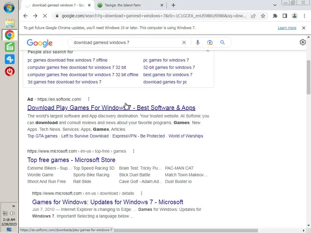311x233 pixels.
Task: Go to Google home via logo
Action: click(40, 43)
